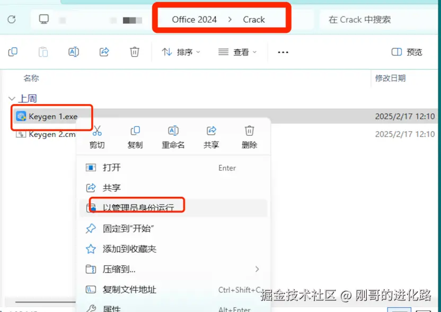
Task: Focus the search box for the Crack folder
Action: 377,20
